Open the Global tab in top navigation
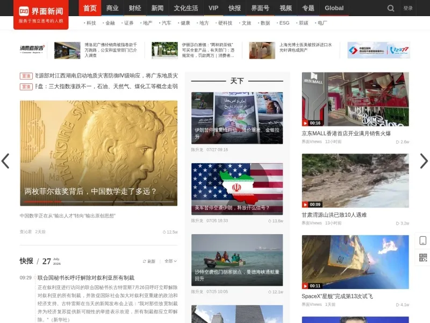Viewport: 430px width, 323px height. tap(334, 8)
